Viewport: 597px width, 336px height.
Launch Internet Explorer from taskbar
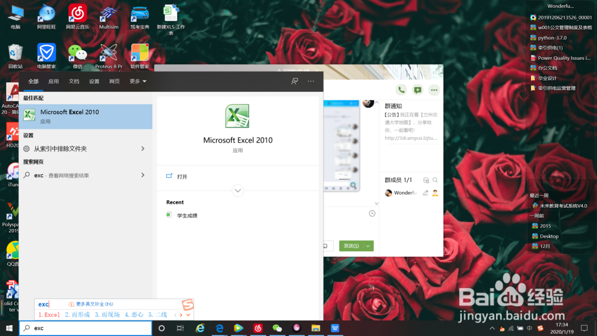pos(200,328)
